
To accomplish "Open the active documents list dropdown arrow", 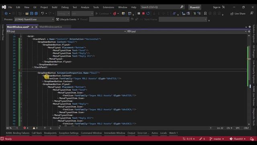I will [246, 27].
